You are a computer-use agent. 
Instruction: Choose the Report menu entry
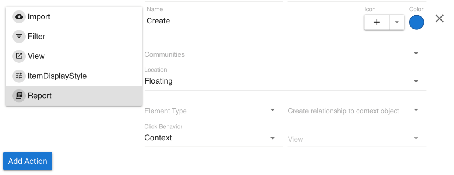tap(40, 96)
